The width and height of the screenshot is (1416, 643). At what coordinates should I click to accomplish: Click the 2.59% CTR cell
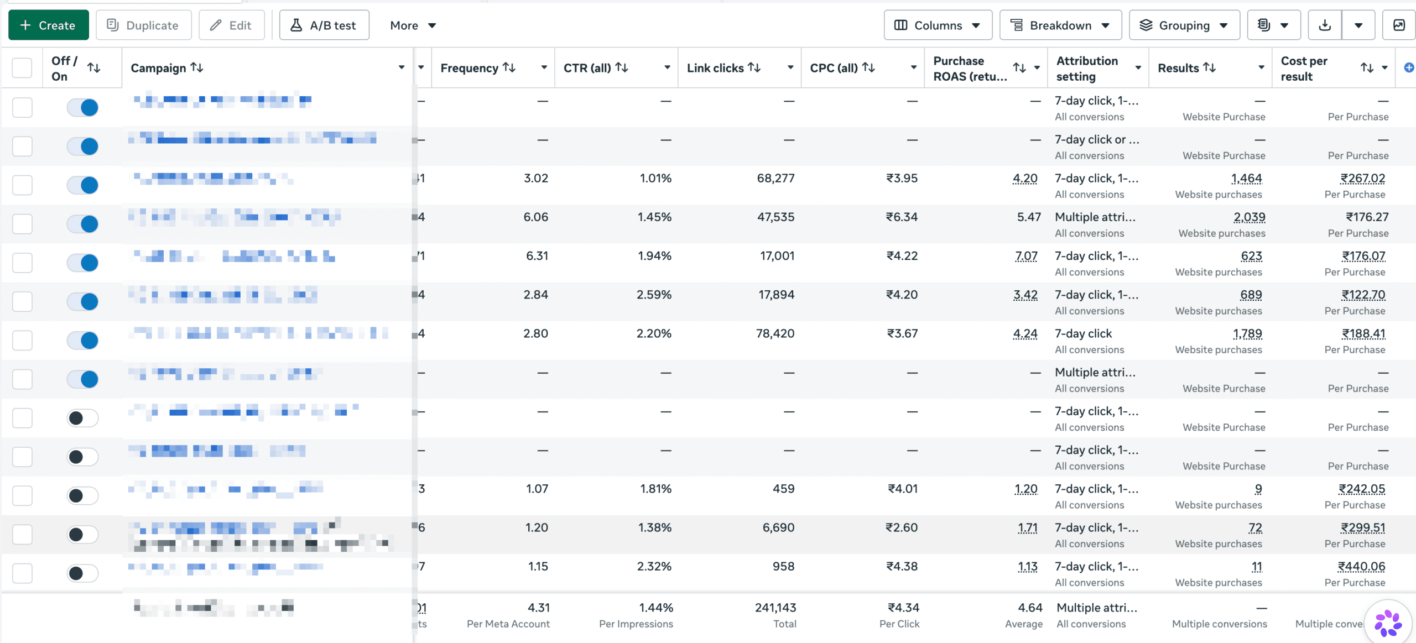[654, 295]
